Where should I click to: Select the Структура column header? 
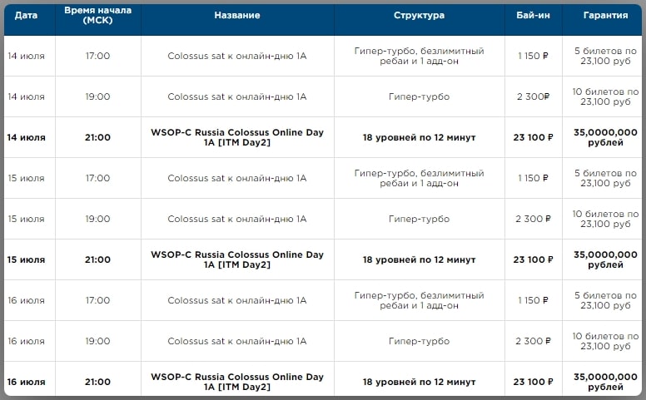[419, 16]
